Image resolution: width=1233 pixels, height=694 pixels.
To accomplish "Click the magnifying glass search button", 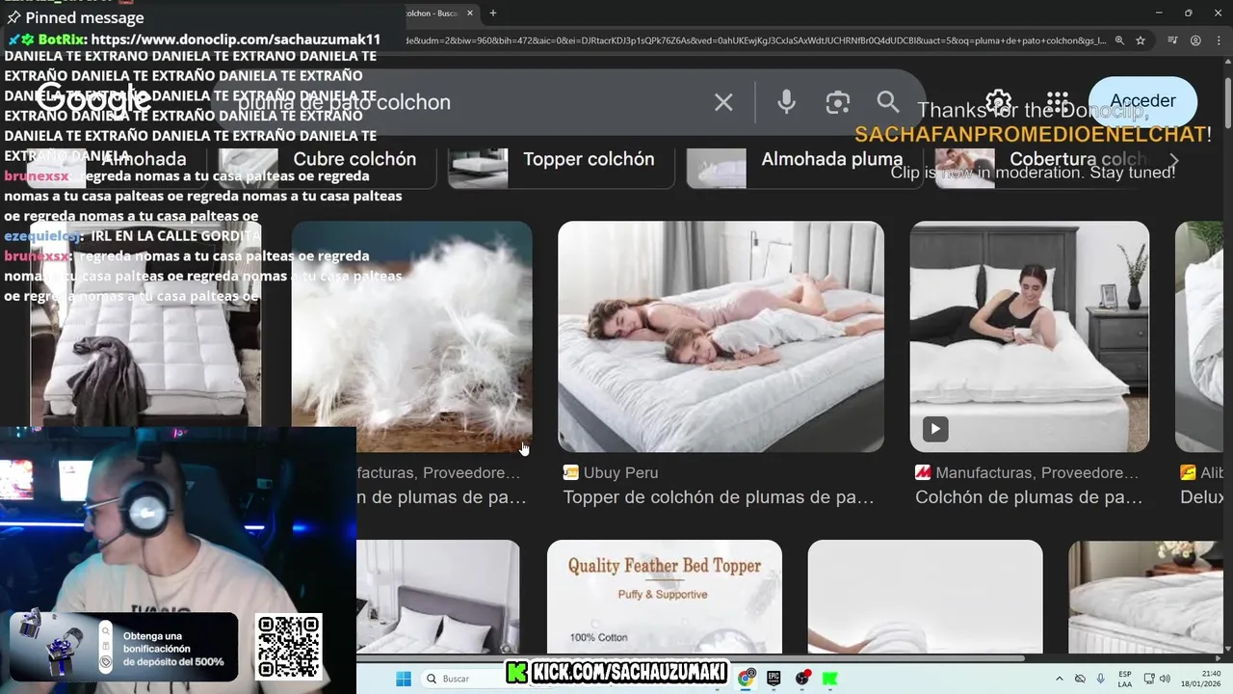I will tap(888, 102).
